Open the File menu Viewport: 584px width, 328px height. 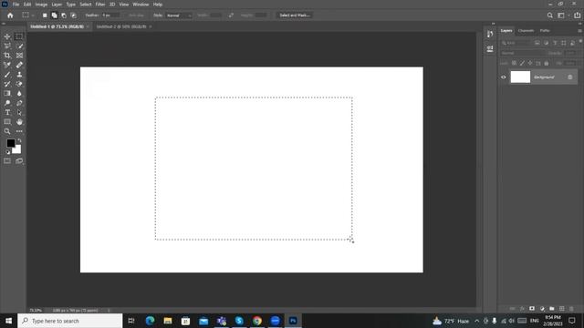click(x=16, y=5)
